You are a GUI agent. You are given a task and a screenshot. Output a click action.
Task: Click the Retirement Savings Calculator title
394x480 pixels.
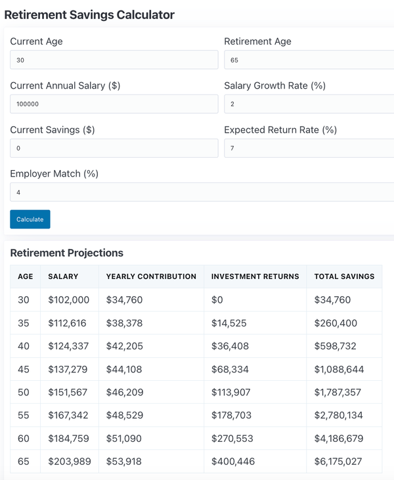pos(89,14)
